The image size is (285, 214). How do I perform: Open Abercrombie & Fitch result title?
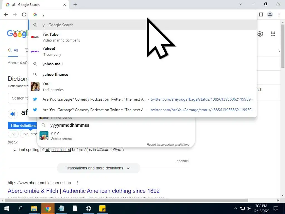[x=83, y=191]
